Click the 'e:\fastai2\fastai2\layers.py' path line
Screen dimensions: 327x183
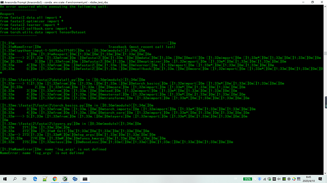pyautogui.click(x=71, y=124)
